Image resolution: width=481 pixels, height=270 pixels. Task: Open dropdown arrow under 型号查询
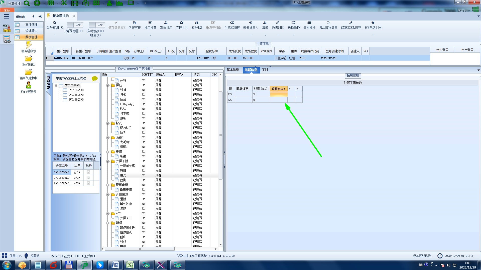[55, 35]
